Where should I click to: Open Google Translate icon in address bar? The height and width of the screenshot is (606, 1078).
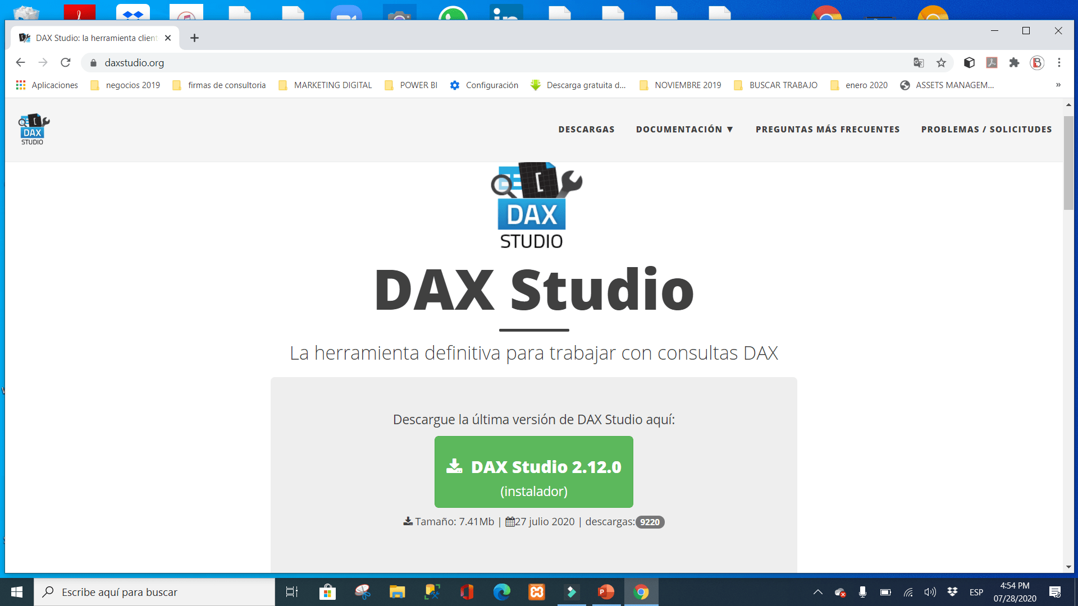(919, 62)
